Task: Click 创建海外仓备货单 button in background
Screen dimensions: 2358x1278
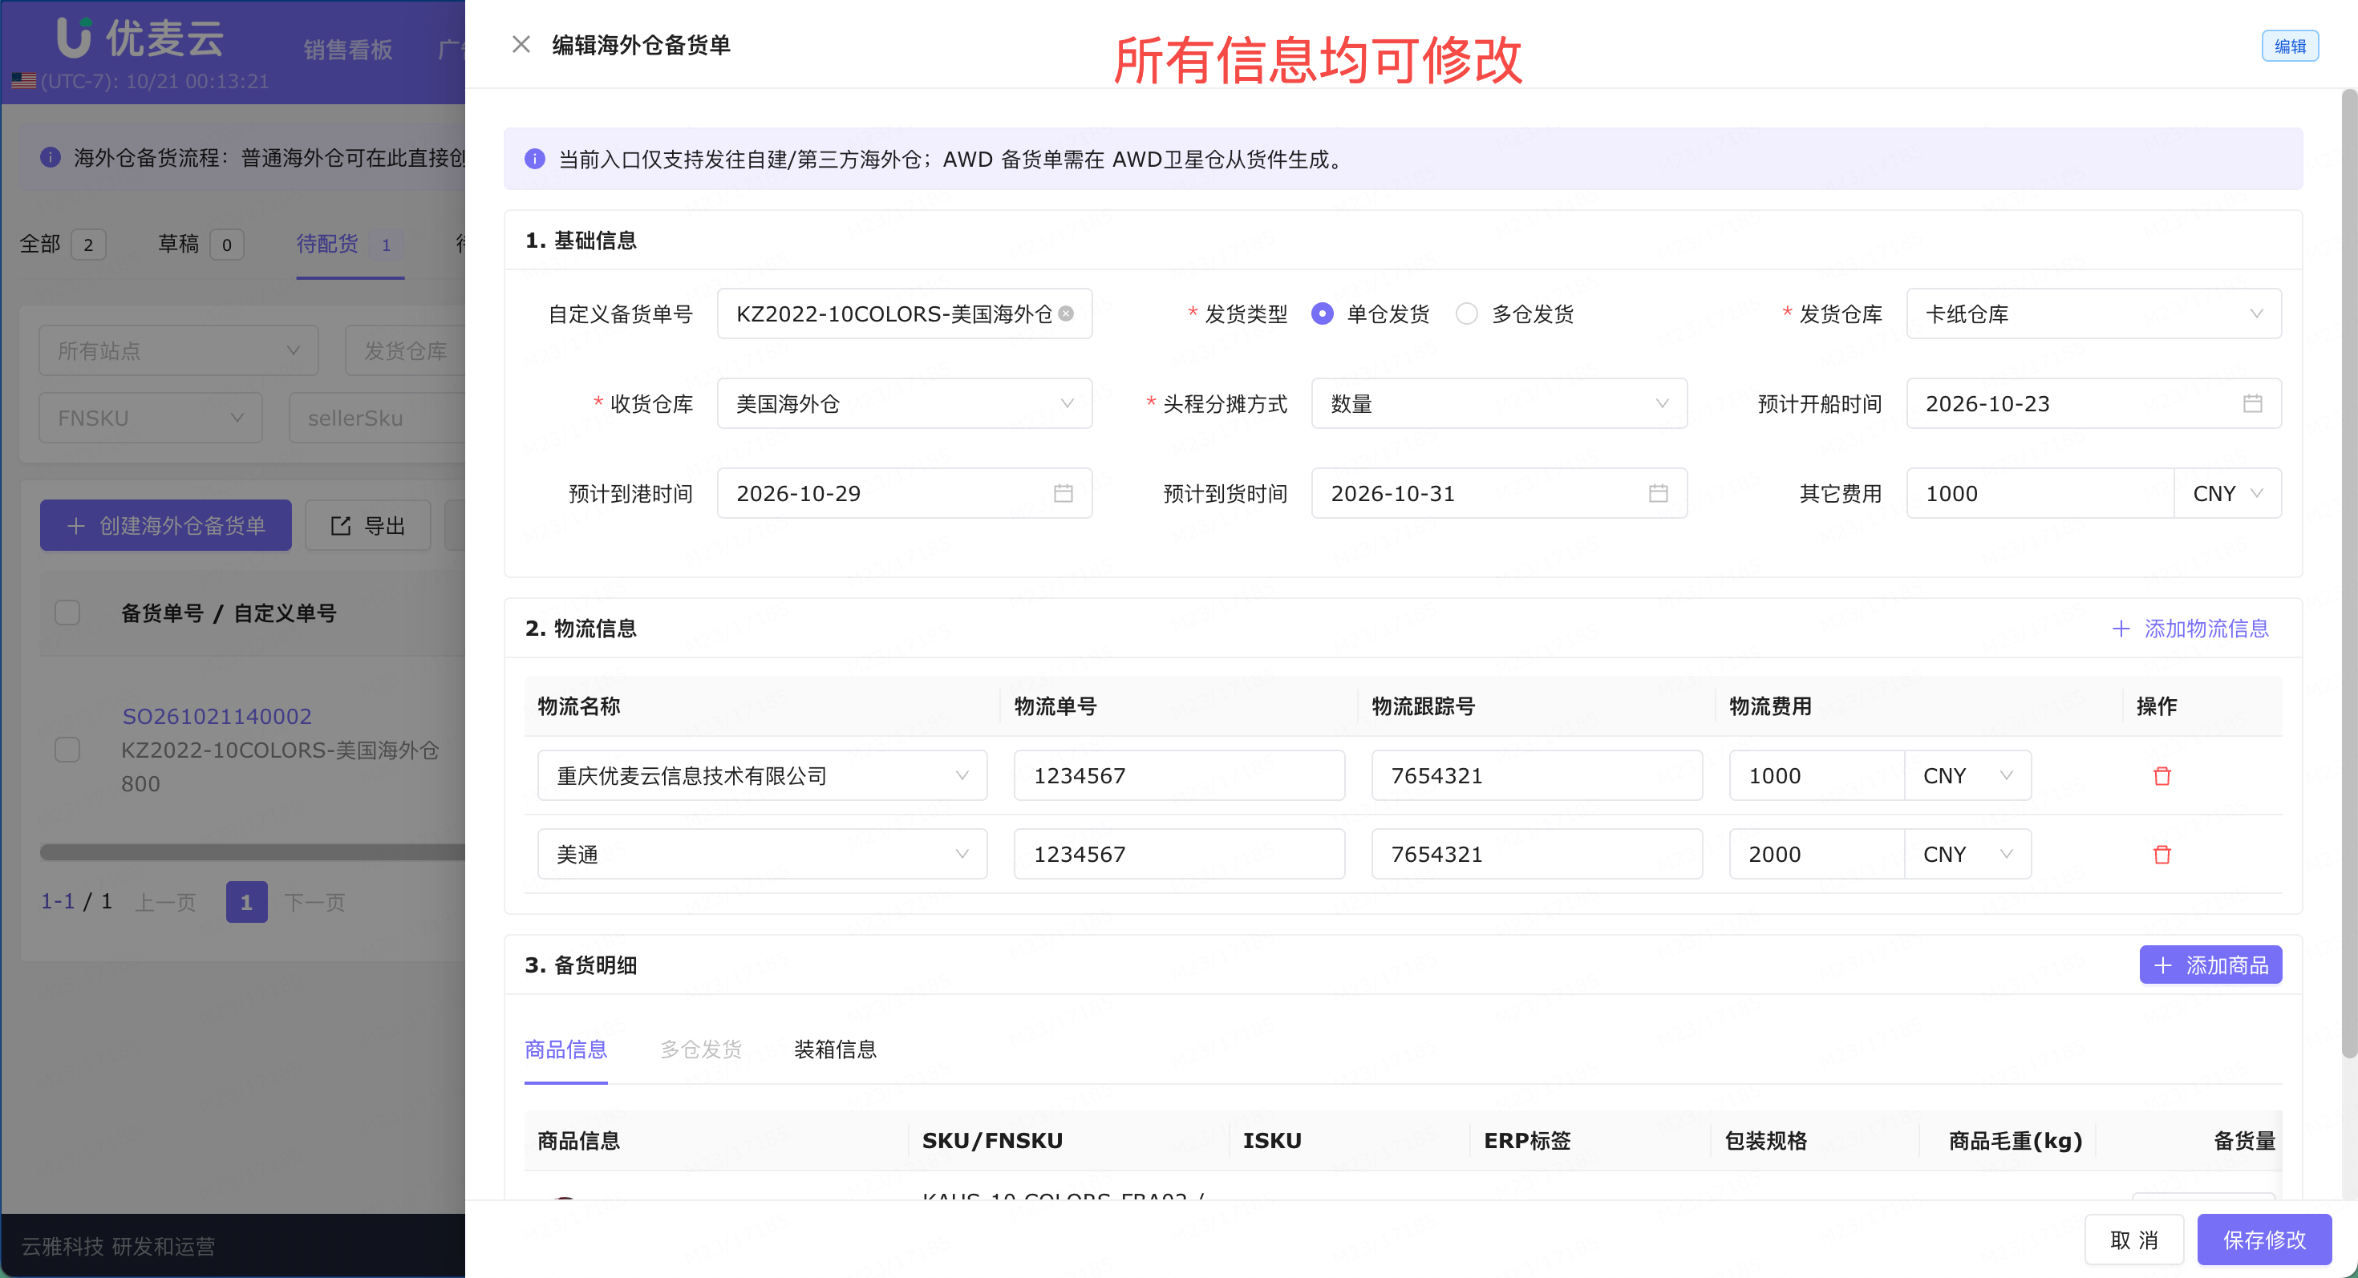Action: [x=166, y=526]
